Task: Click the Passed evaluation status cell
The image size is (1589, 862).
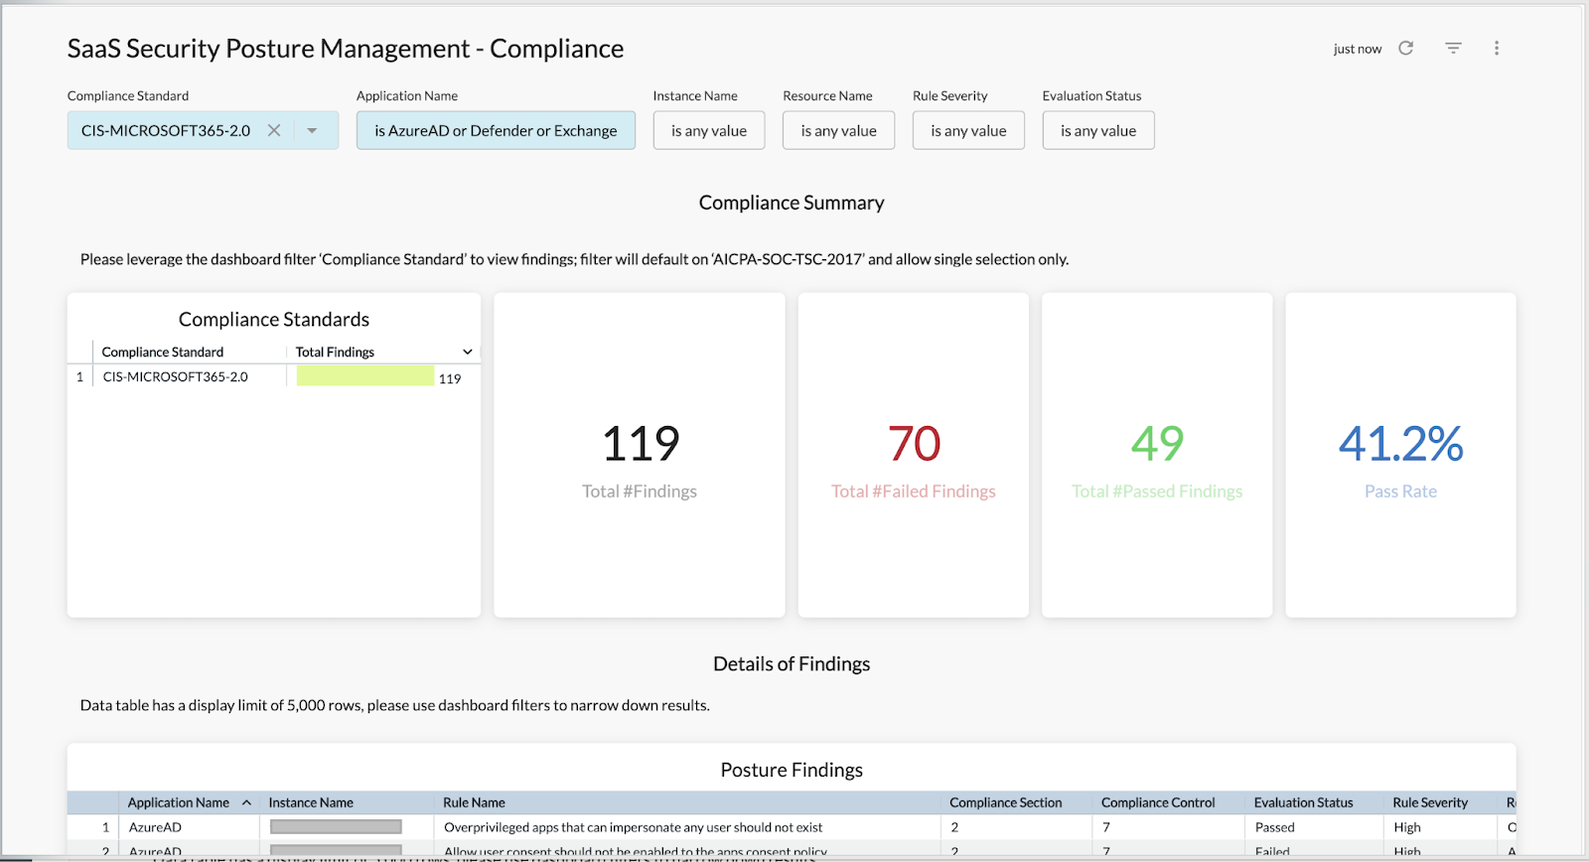Action: pos(1274,827)
